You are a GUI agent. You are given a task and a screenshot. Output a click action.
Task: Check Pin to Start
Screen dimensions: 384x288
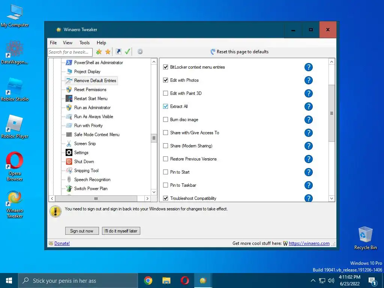pos(165,172)
